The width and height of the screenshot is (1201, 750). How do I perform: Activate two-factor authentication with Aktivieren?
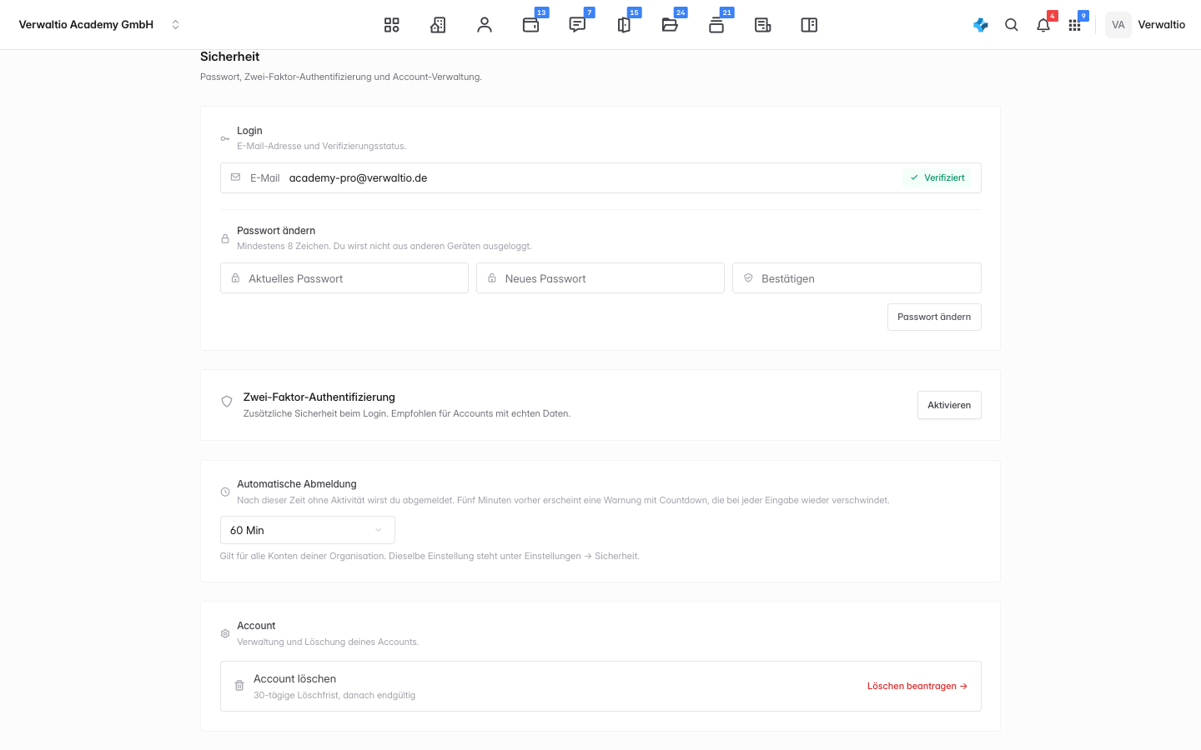[949, 405]
